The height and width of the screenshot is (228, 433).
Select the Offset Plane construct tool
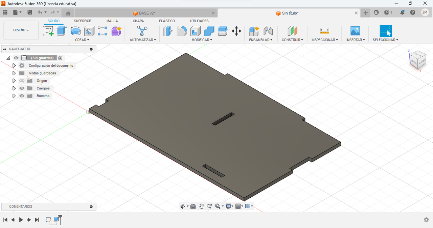point(292,31)
